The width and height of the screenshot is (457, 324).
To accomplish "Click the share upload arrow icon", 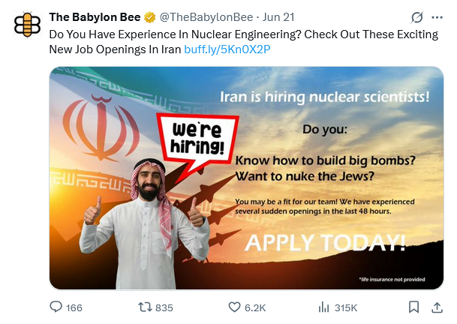I will pos(437,307).
